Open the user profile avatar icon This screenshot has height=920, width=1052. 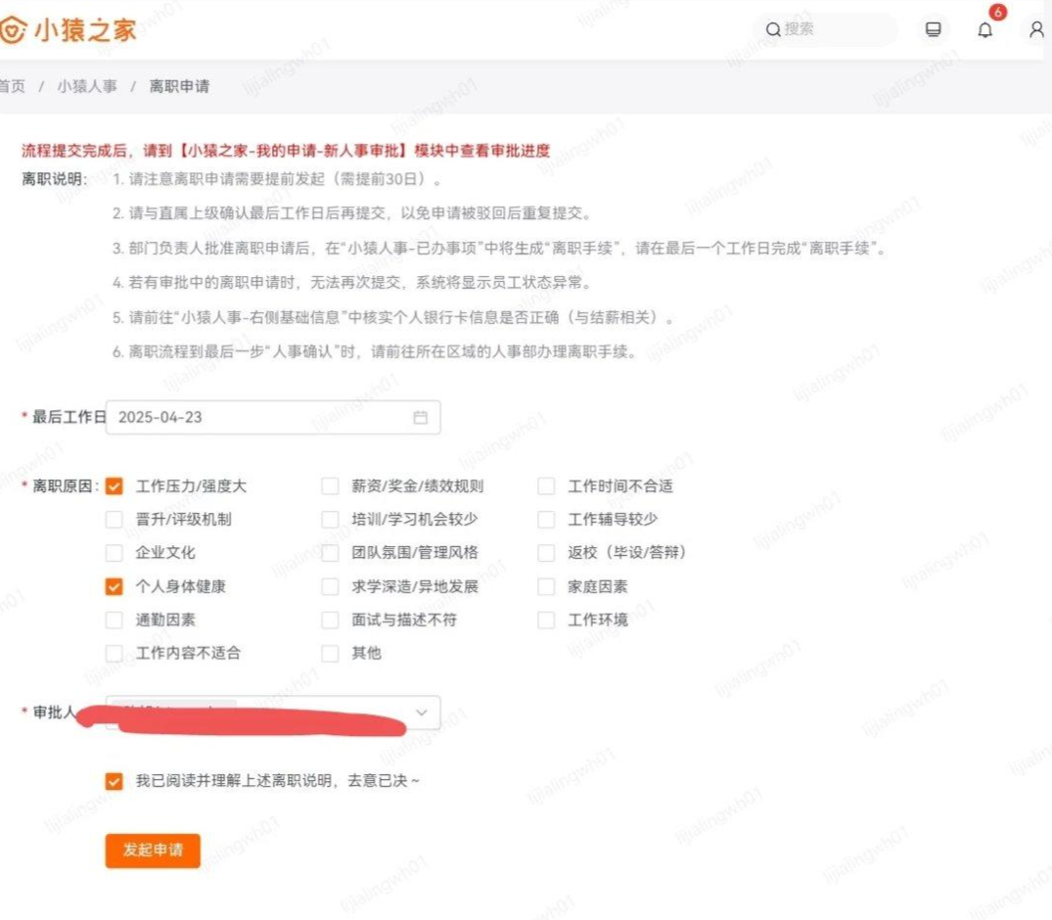coord(1035,30)
